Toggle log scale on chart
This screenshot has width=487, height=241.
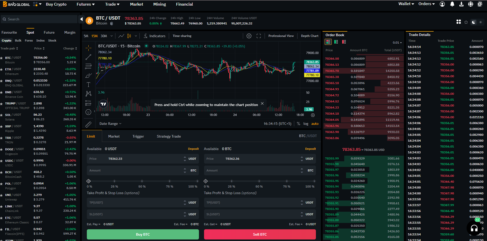tap(306, 124)
